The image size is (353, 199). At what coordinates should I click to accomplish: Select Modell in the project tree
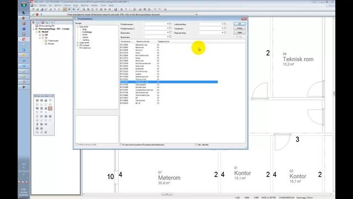tap(45, 32)
